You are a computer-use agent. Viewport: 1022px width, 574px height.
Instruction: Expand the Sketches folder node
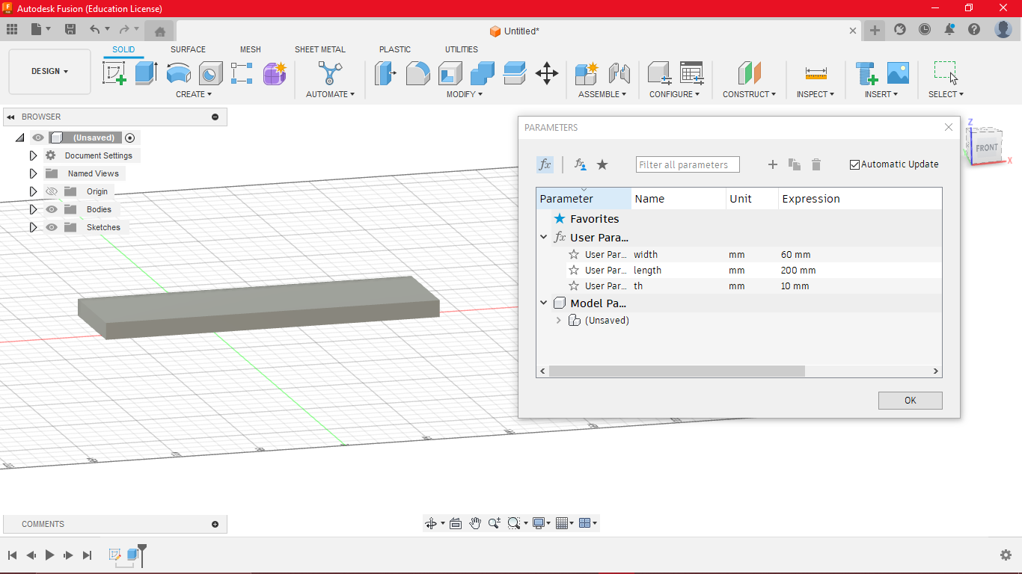[33, 227]
